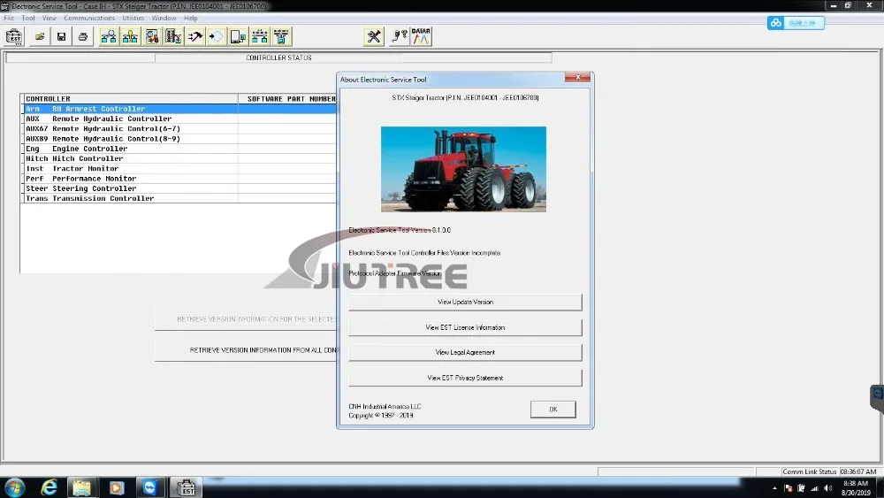Click View EST Privacy Statement button

(465, 378)
